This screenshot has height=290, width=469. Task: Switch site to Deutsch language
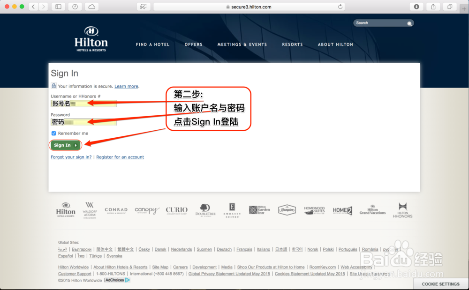pyautogui.click(x=224, y=249)
